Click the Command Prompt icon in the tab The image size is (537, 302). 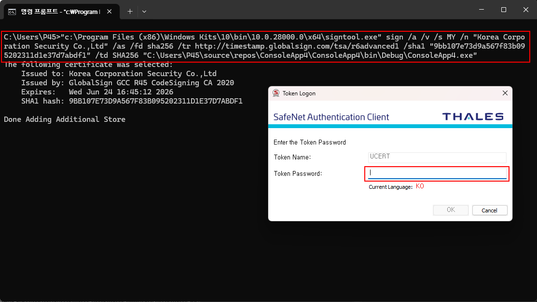coord(13,11)
